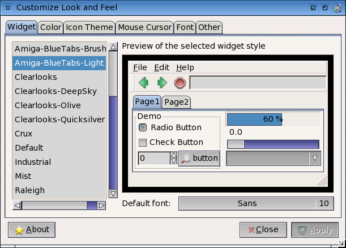Select Clearlooks-DeepSky theme
The height and width of the screenshot is (248, 346).
point(59,91)
